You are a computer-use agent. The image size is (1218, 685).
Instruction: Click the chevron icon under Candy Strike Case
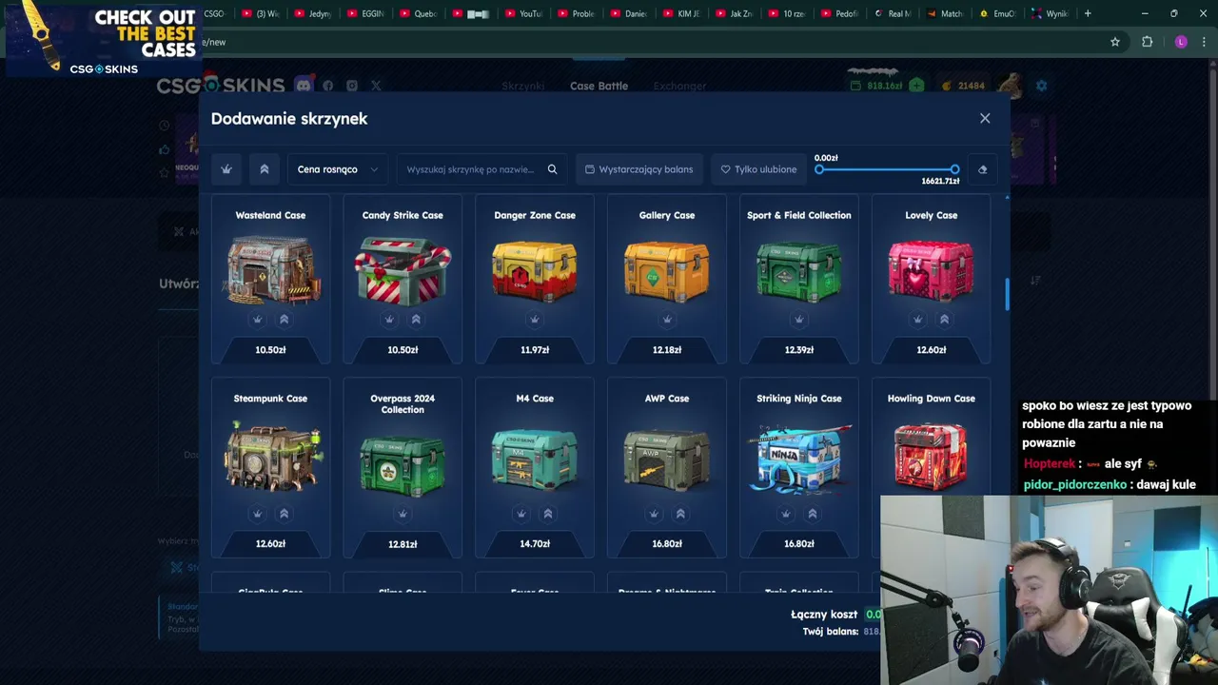point(416,319)
